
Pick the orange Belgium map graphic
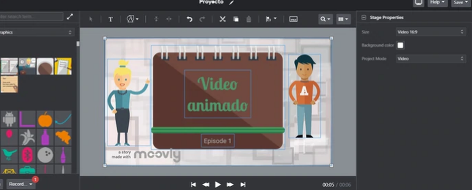(63, 137)
